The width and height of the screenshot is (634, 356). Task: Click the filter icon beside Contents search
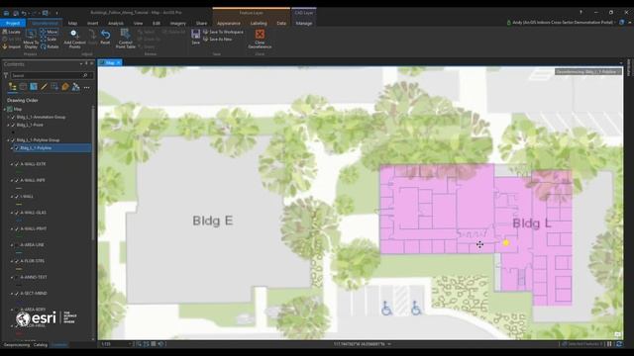coord(6,75)
